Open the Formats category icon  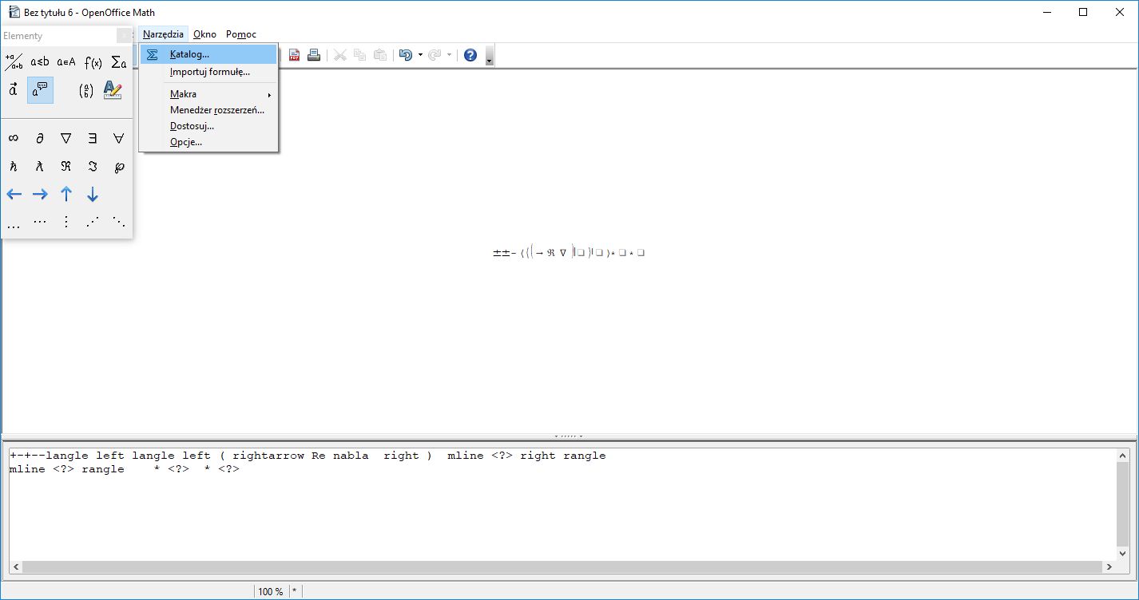tap(113, 90)
